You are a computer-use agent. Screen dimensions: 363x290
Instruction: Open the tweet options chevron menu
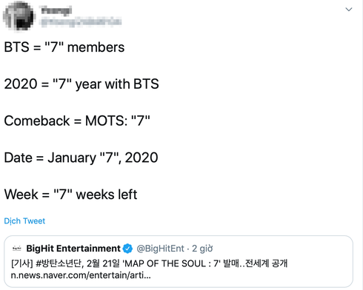[x=349, y=10]
